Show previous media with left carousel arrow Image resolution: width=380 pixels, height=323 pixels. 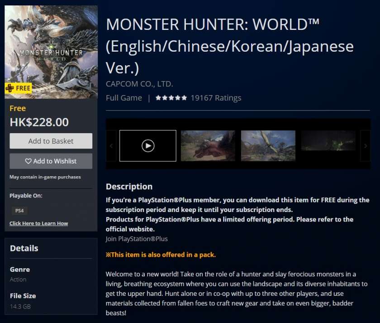point(111,146)
